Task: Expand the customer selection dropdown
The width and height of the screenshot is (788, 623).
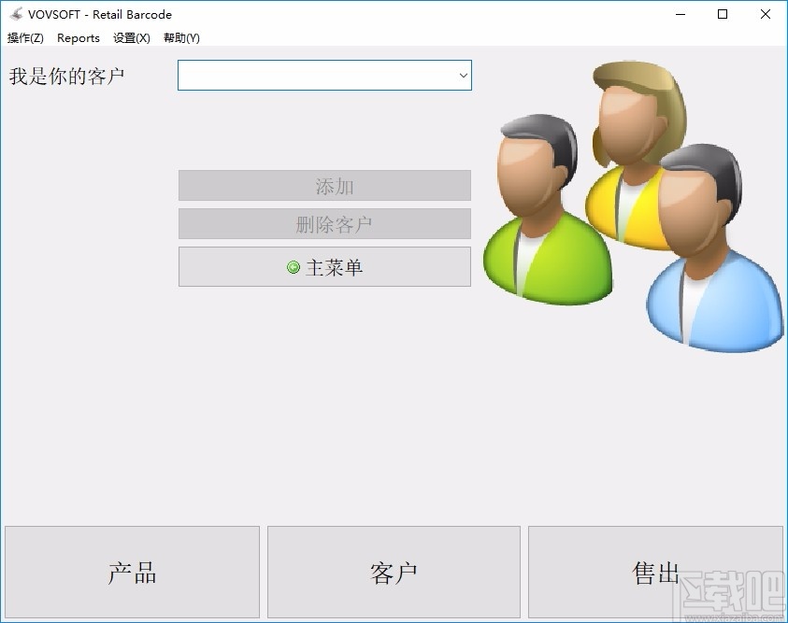Action: tap(462, 76)
